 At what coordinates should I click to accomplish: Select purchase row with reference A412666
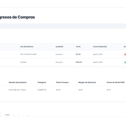click(63, 62)
